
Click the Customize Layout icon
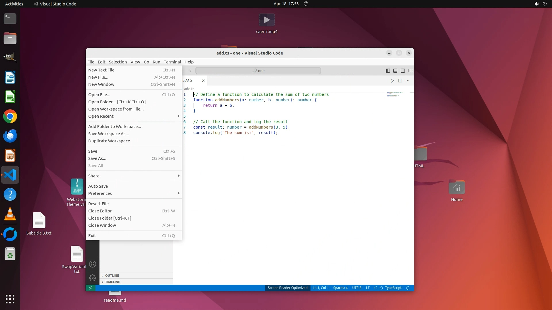tap(410, 71)
